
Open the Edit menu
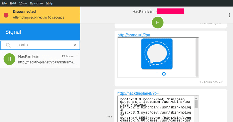[x=13, y=3]
